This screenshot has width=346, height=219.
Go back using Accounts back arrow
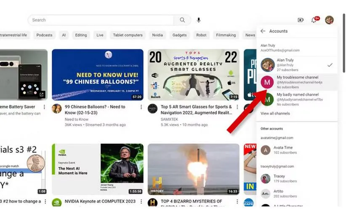tap(263, 31)
